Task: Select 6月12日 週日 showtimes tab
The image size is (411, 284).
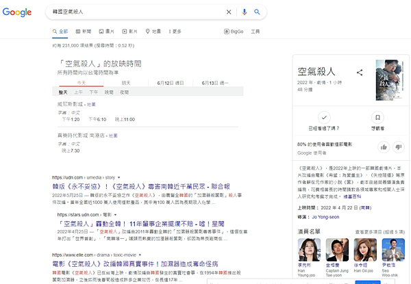Action: 171,83
